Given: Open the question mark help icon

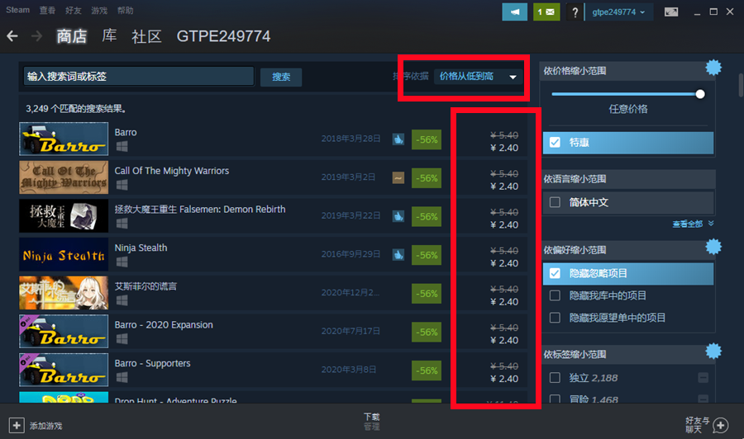Looking at the screenshot, I should (575, 12).
